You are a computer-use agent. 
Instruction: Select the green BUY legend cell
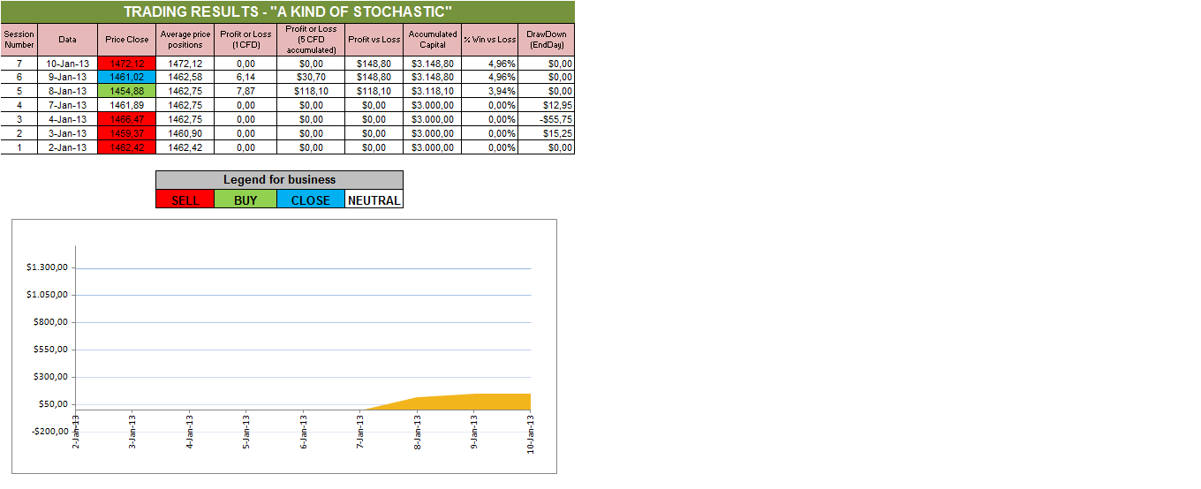point(245,199)
